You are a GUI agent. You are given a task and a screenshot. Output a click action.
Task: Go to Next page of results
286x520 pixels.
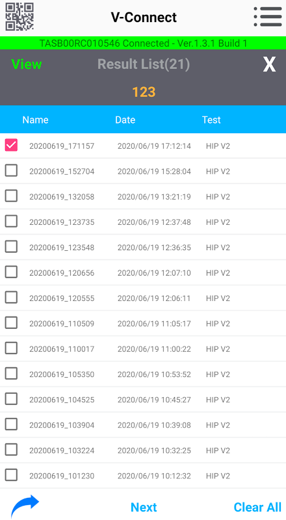tap(144, 508)
